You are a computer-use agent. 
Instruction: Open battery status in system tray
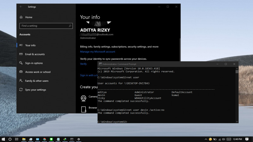pos(215,139)
